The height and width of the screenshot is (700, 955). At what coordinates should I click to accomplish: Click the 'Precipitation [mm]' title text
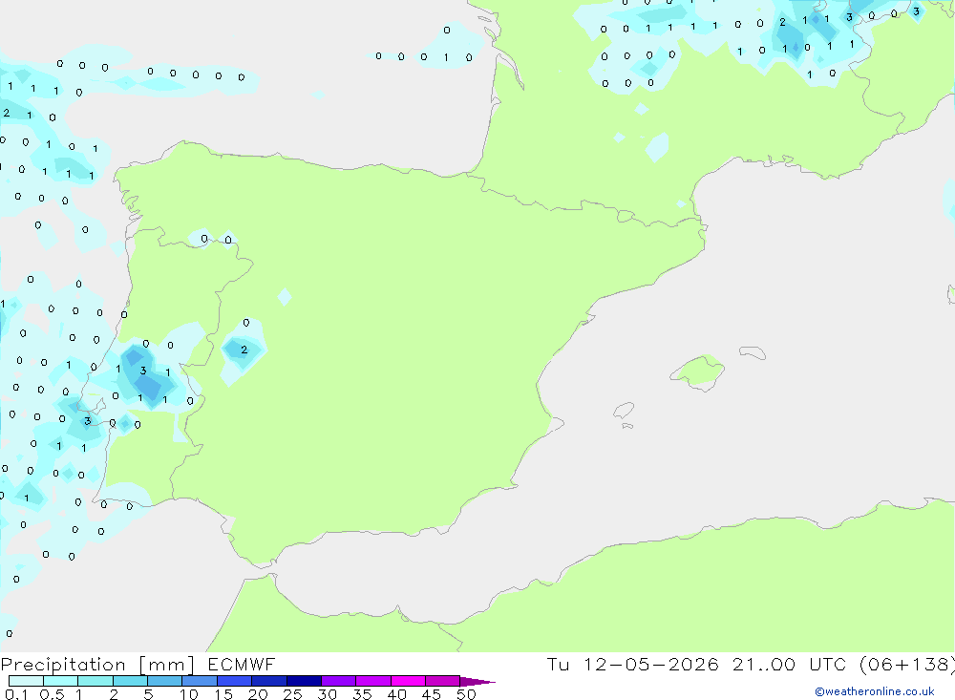pyautogui.click(x=97, y=665)
